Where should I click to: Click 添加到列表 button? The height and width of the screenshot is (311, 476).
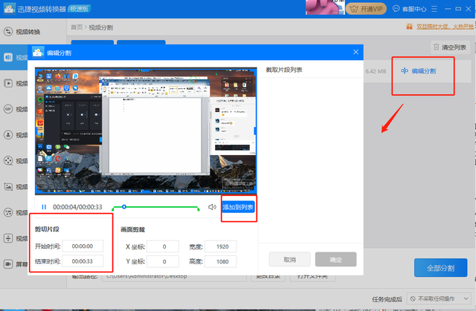click(x=238, y=207)
